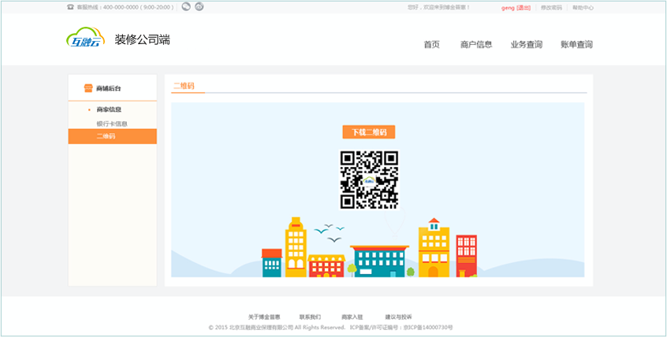667x337 pixels.
Task: Click the 二维码 tab heading
Action: 184,85
